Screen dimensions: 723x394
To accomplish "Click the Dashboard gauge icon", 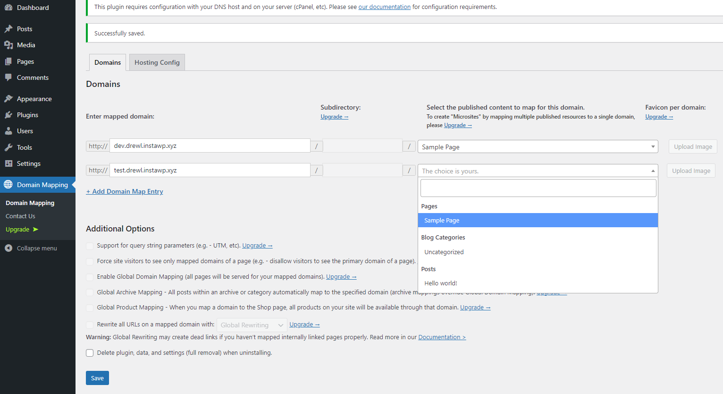I will pos(8,8).
